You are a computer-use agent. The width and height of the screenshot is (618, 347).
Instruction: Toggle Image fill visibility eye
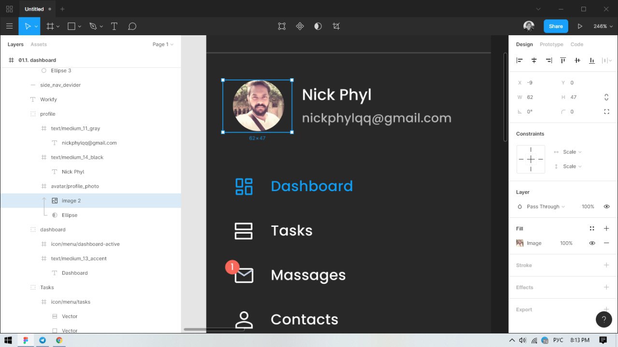592,243
